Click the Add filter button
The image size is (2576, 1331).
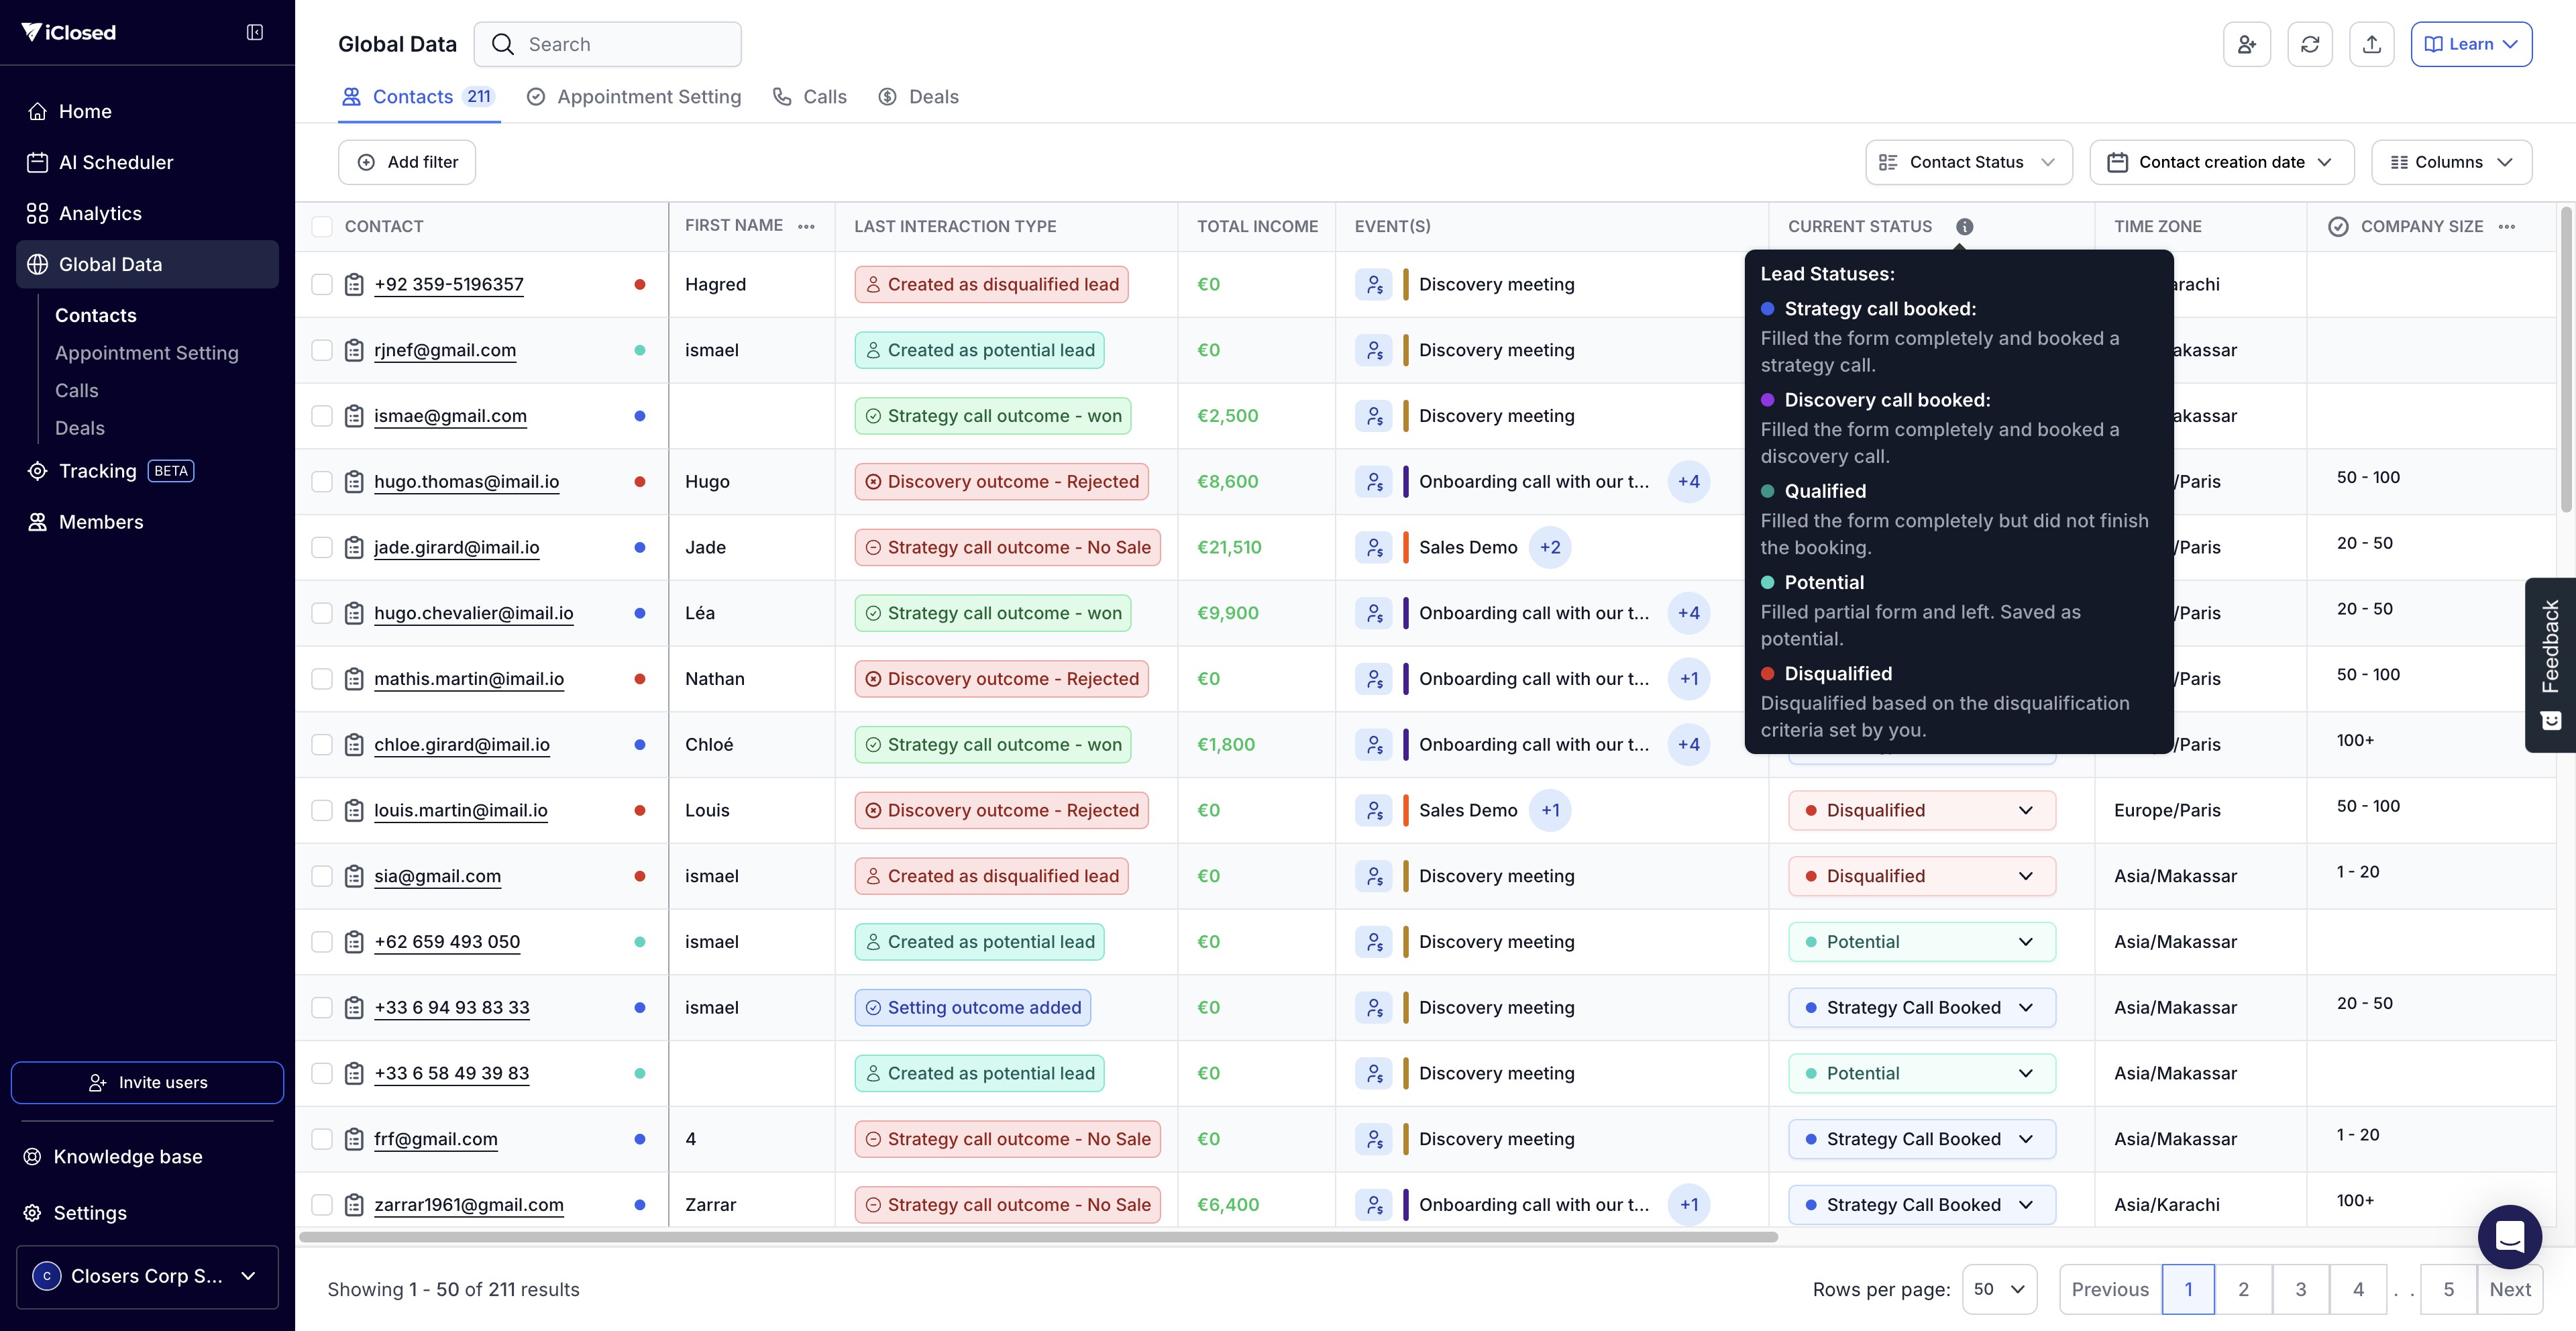[407, 162]
